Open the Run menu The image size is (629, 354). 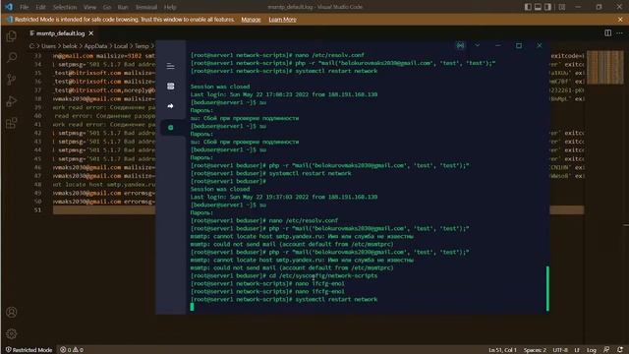[x=123, y=7]
